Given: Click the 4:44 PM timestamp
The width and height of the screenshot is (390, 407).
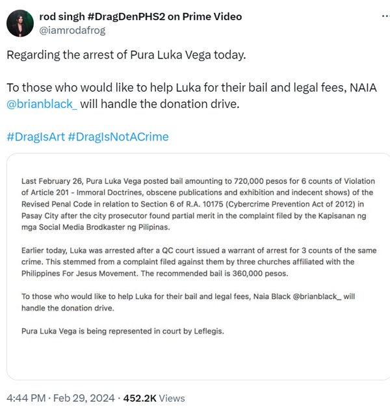Looking at the screenshot, I should point(25,398).
